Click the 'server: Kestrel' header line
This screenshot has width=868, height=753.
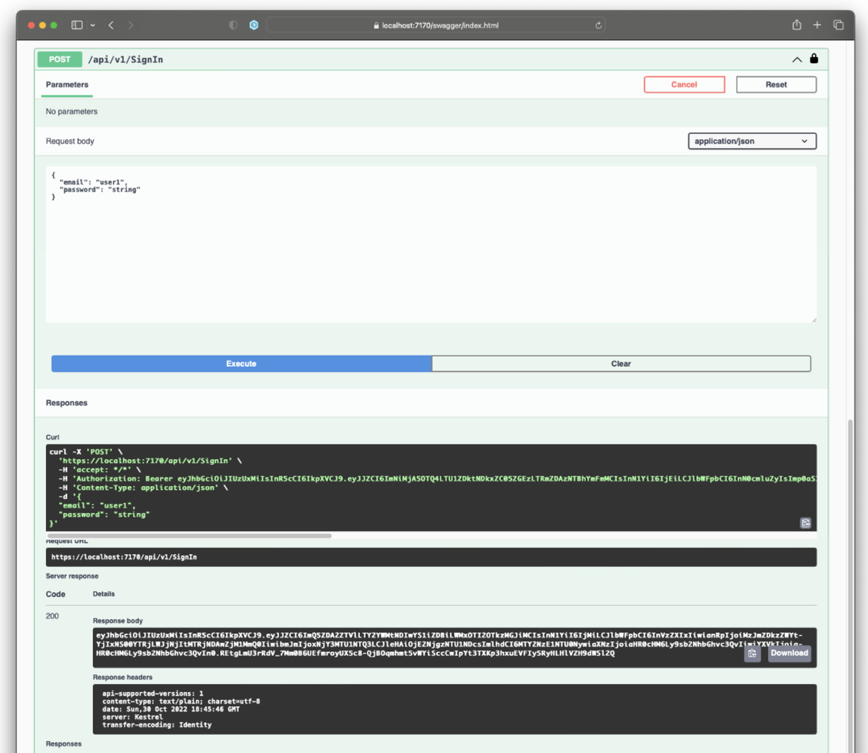pos(132,717)
